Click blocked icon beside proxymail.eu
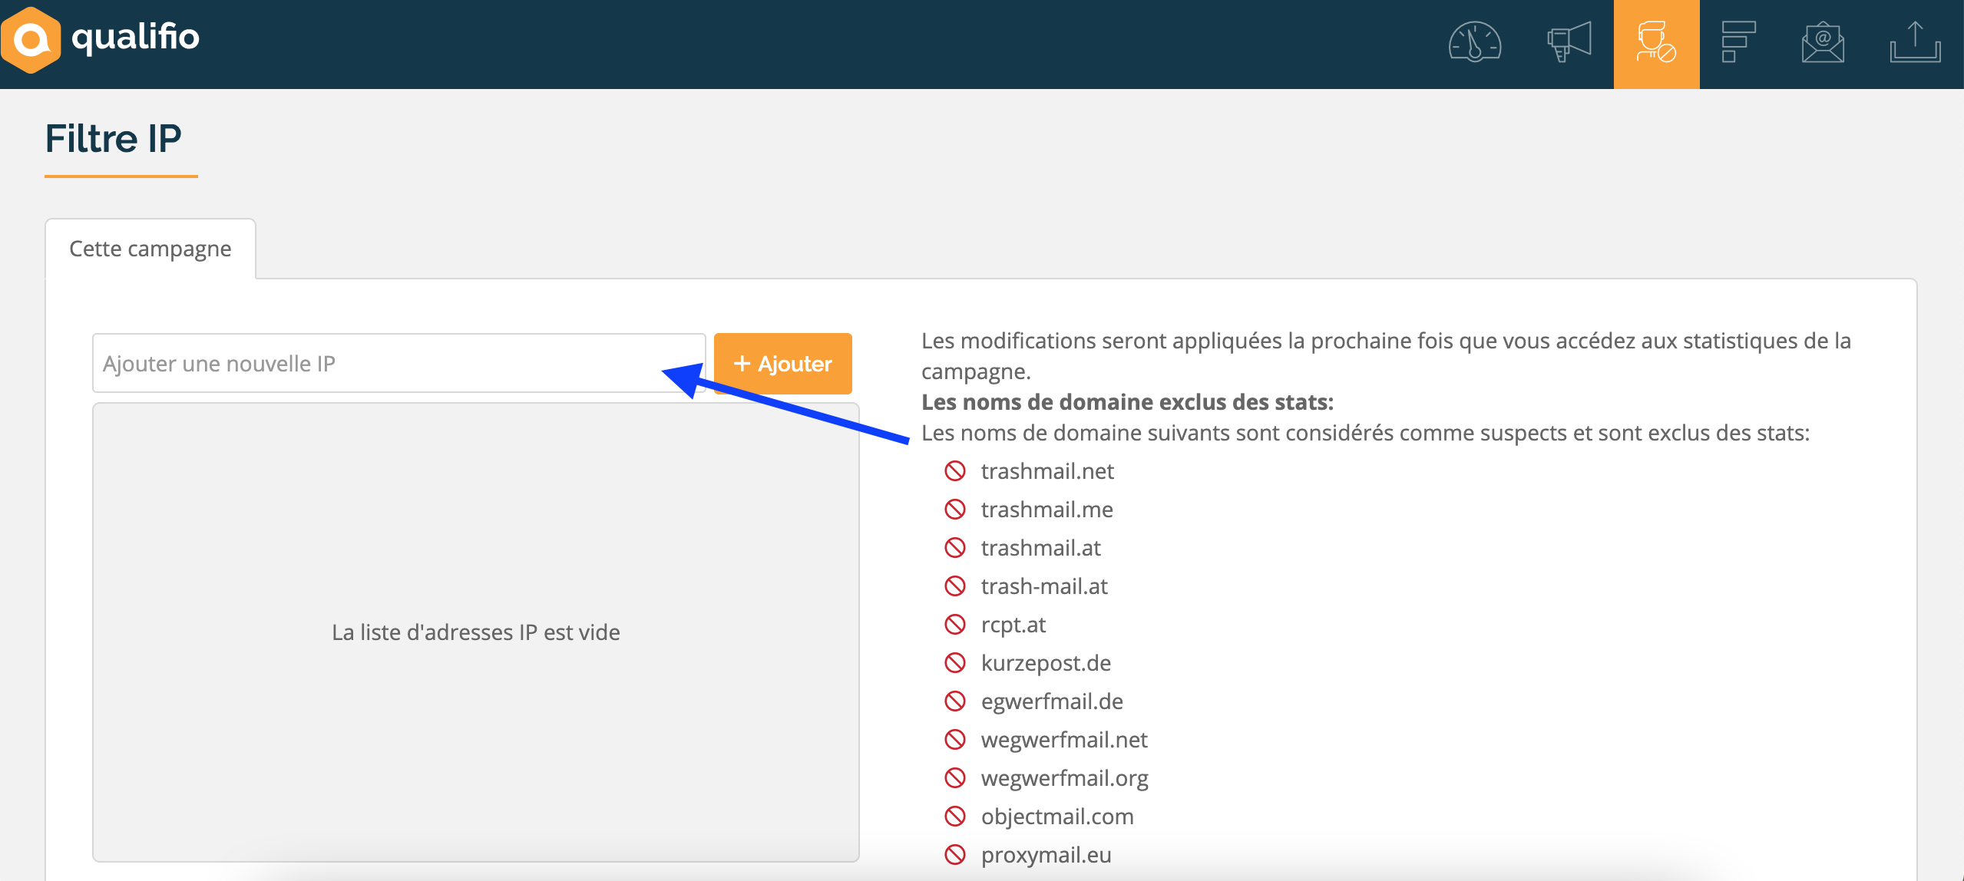Screen dimensions: 1964x881 [x=954, y=855]
